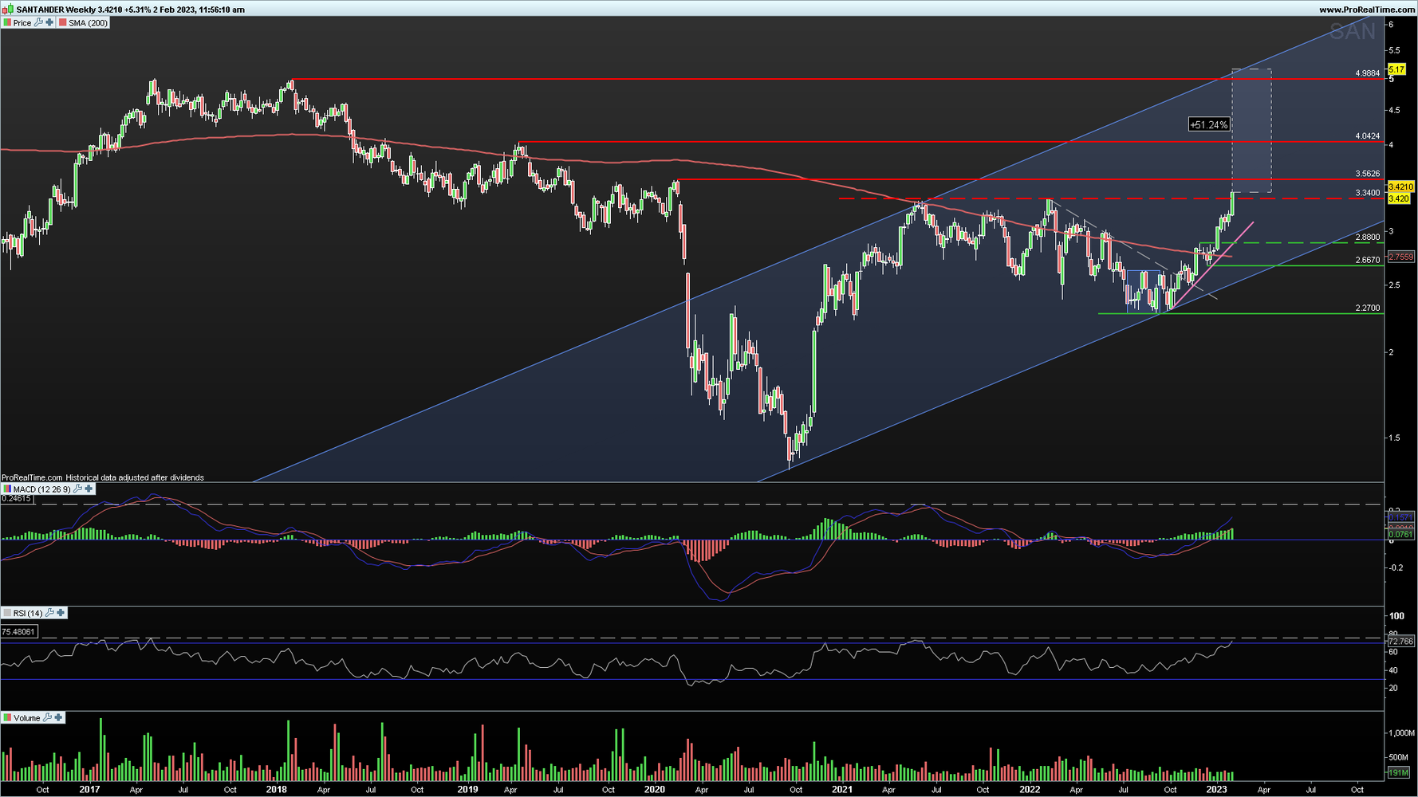This screenshot has width=1418, height=797.
Task: Click the grey RSI color swatch
Action: (7, 614)
